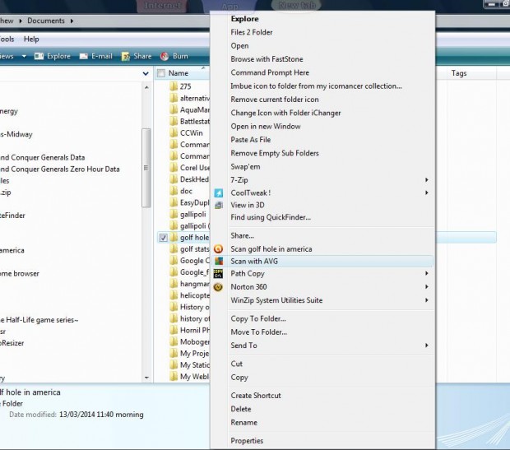Click the Explore toolbar icon
The height and width of the screenshot is (450, 510).
(39, 56)
